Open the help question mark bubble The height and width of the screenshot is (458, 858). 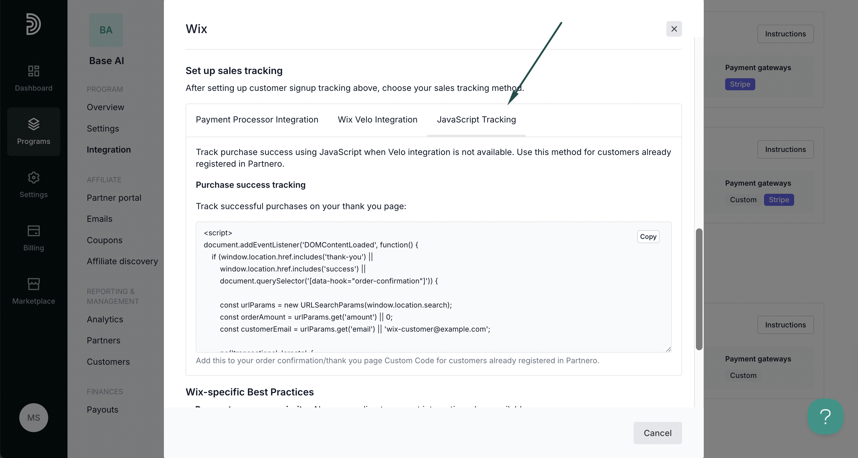825,416
